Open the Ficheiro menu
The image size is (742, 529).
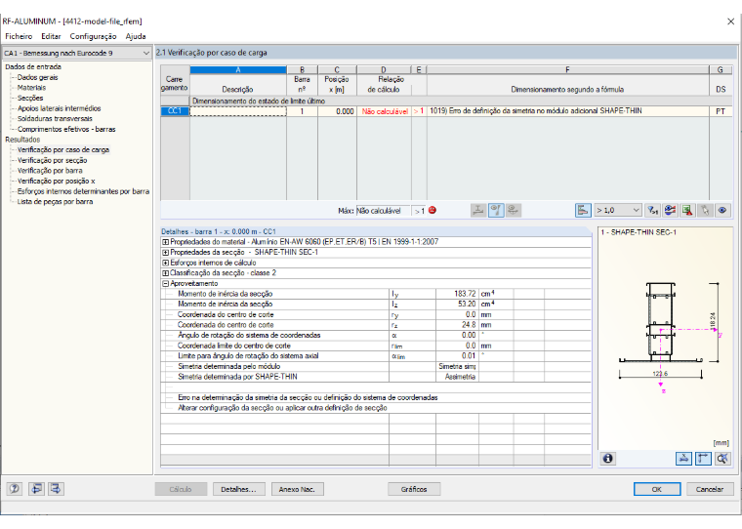(x=19, y=36)
